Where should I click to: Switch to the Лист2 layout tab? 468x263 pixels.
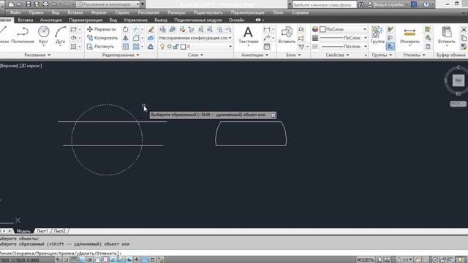[60, 231]
